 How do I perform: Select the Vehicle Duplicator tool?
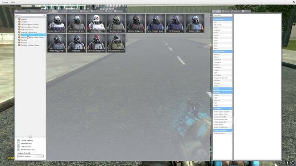click(222, 122)
